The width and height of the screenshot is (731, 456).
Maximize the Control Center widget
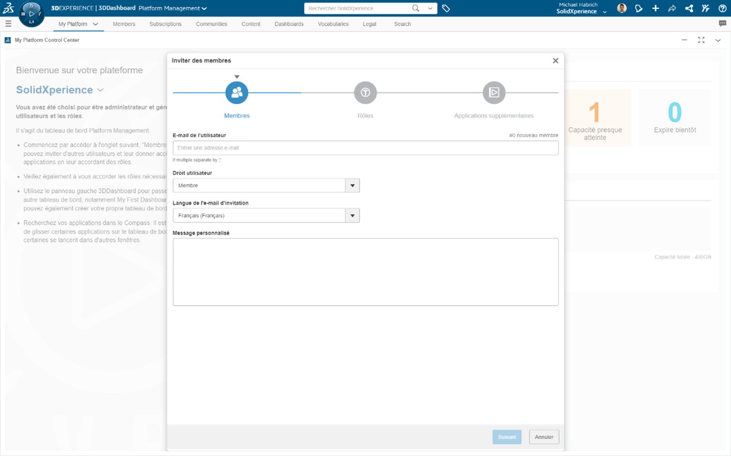pyautogui.click(x=701, y=40)
